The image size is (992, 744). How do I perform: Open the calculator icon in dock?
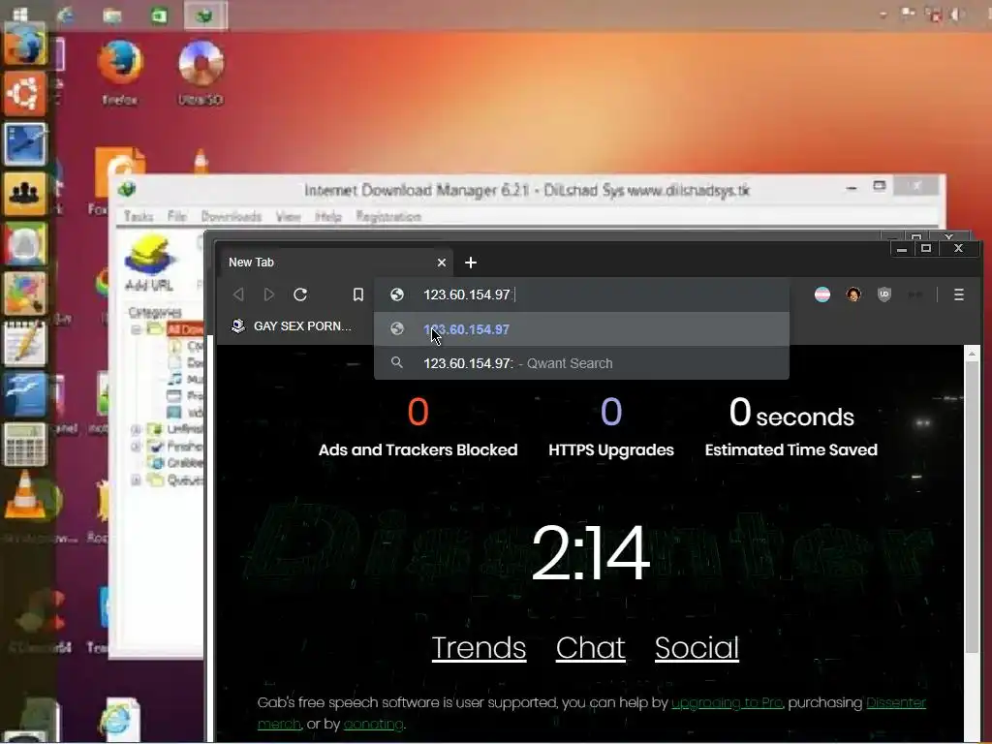tap(25, 444)
